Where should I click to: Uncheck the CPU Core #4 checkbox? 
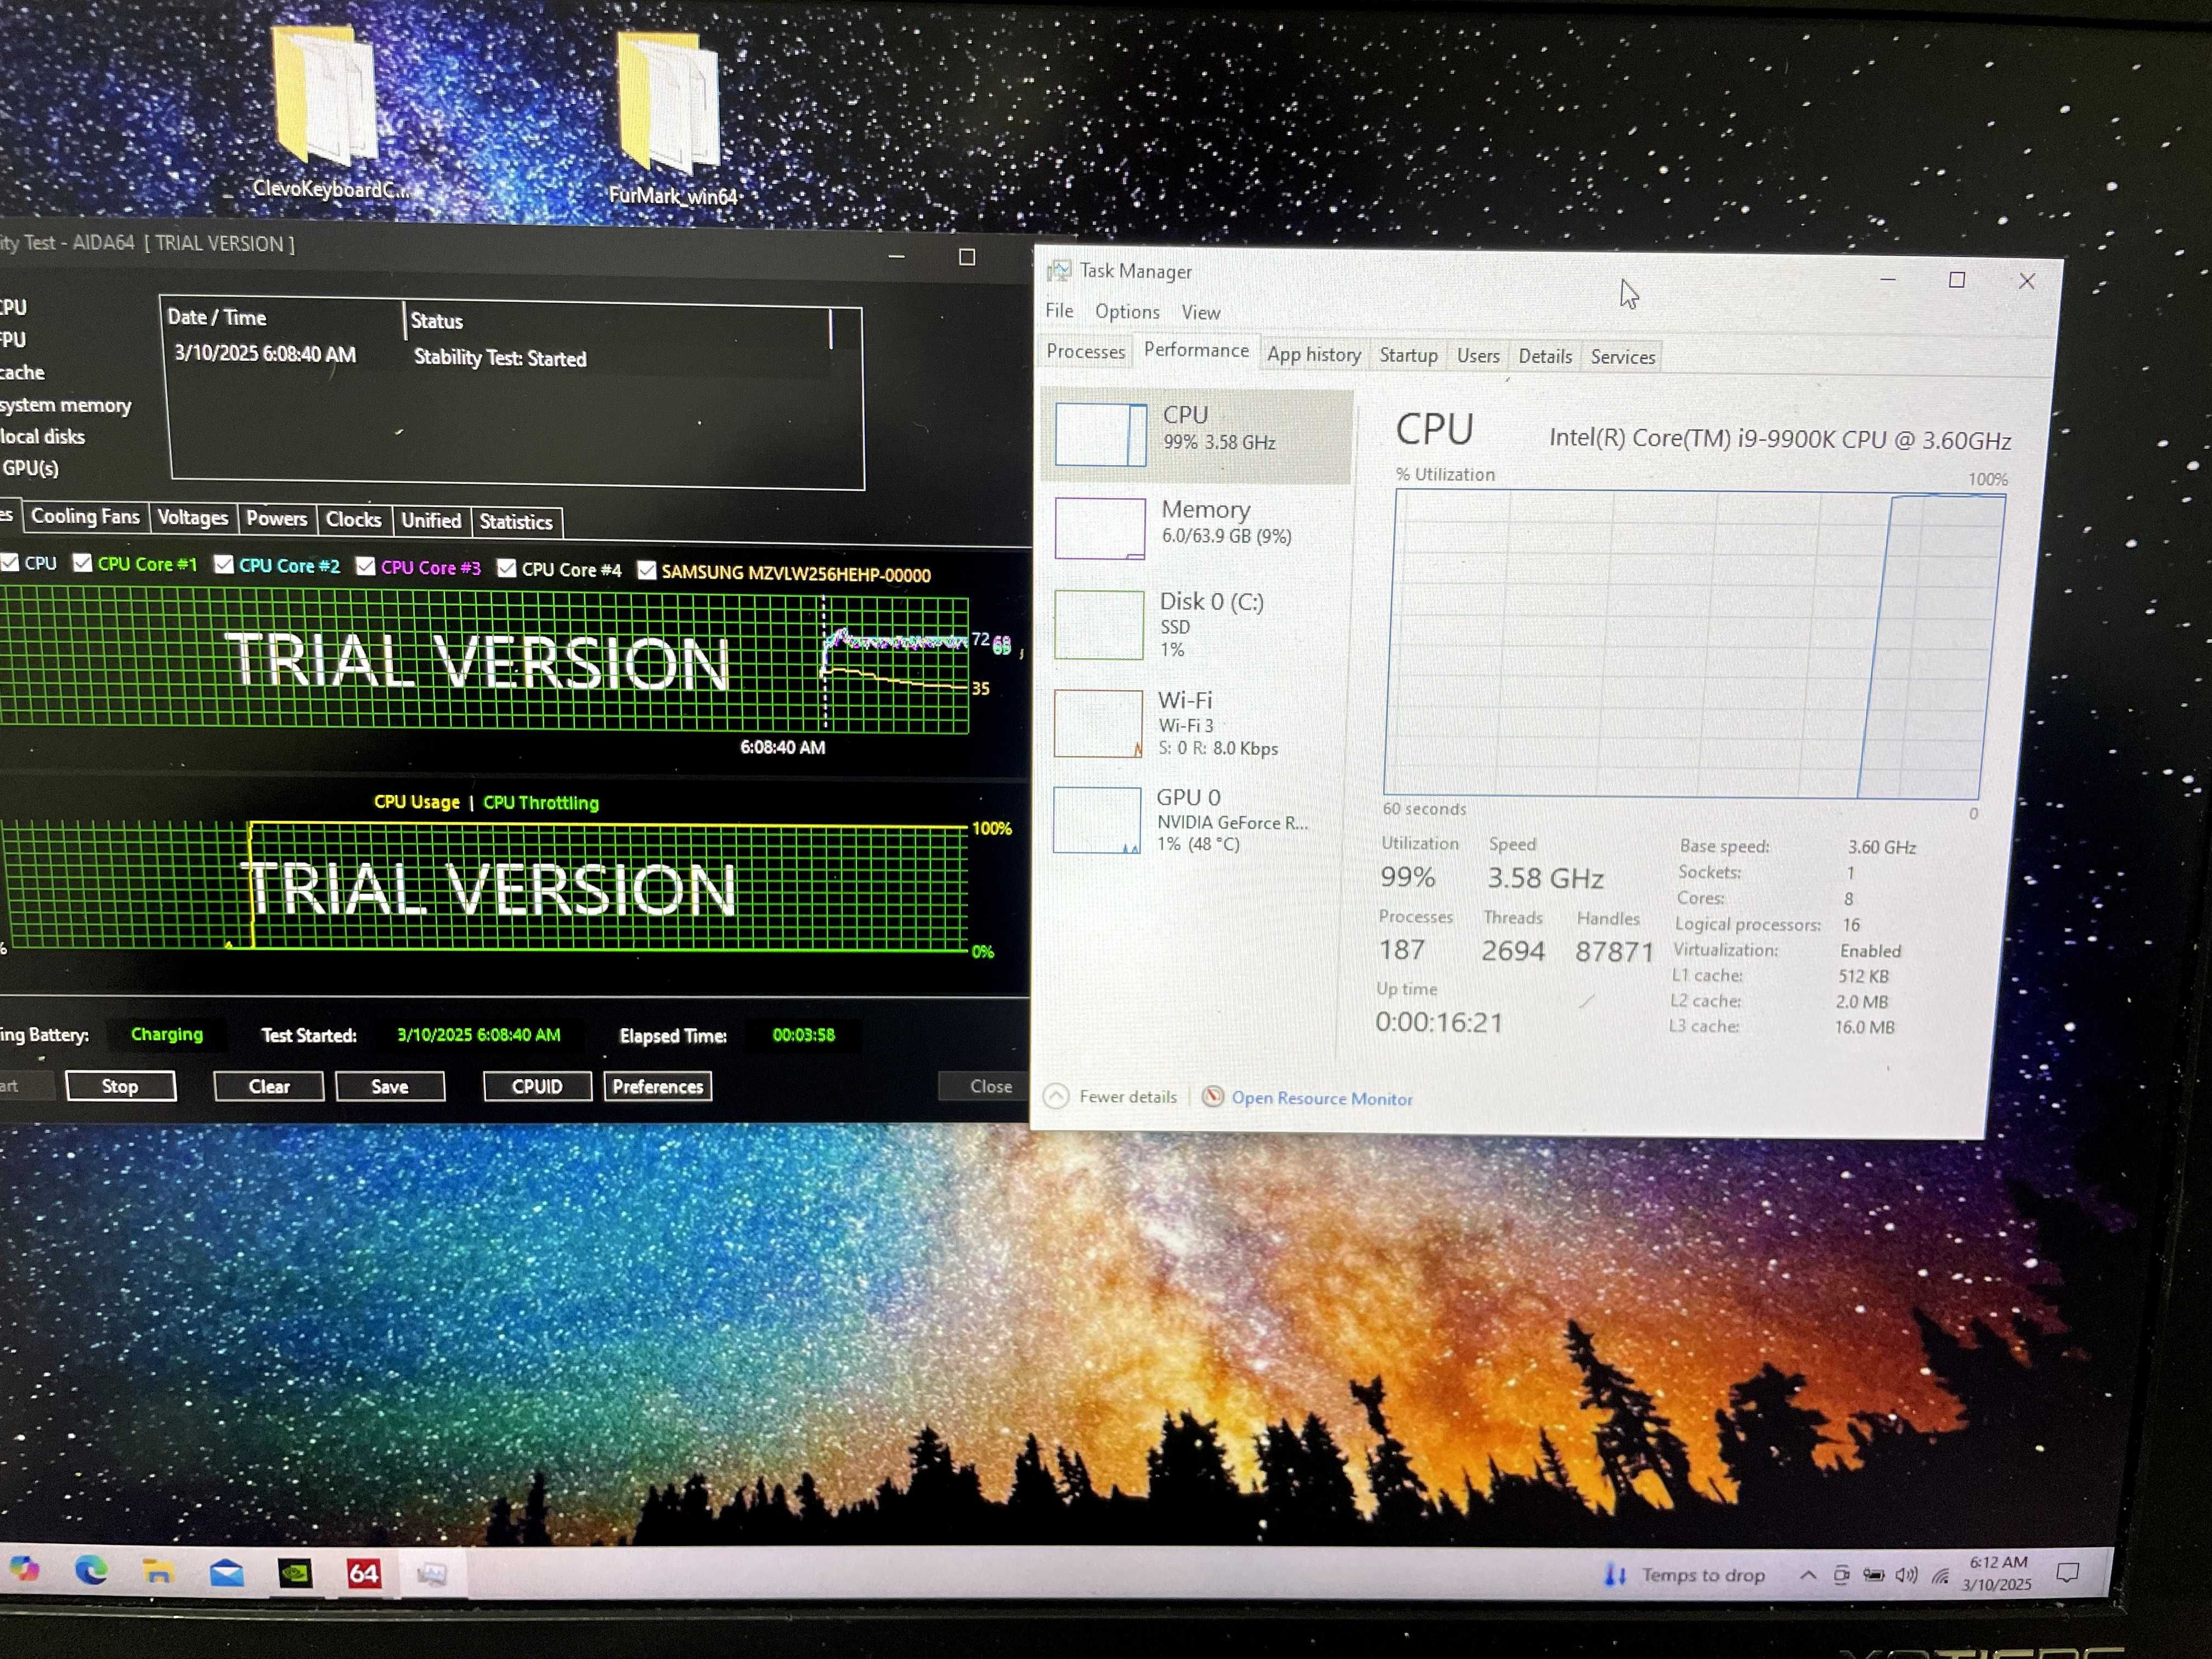pos(507,569)
